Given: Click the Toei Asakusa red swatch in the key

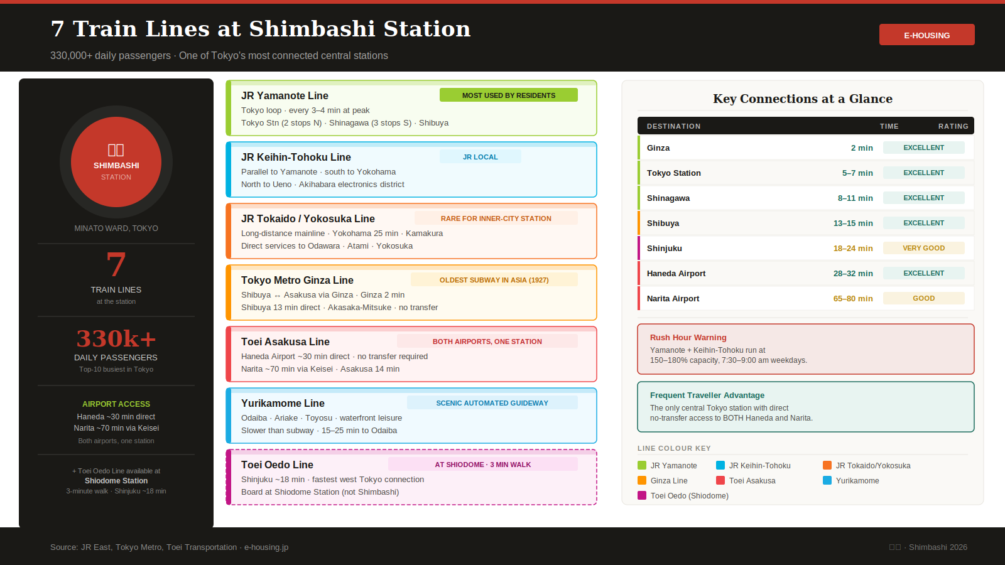Looking at the screenshot, I should tap(720, 480).
